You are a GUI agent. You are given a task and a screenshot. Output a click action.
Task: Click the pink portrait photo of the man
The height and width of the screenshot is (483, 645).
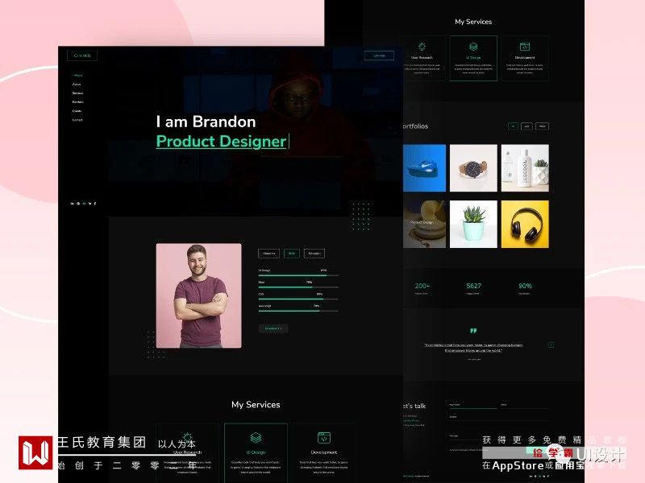[198, 295]
